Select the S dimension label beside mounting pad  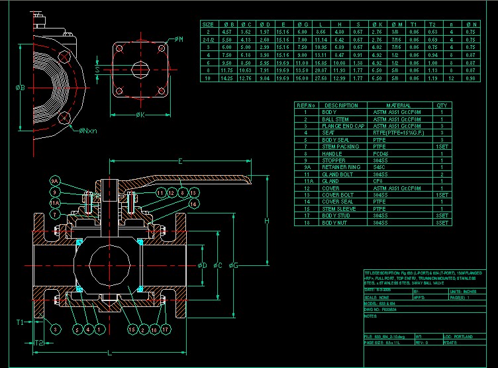click(97, 70)
